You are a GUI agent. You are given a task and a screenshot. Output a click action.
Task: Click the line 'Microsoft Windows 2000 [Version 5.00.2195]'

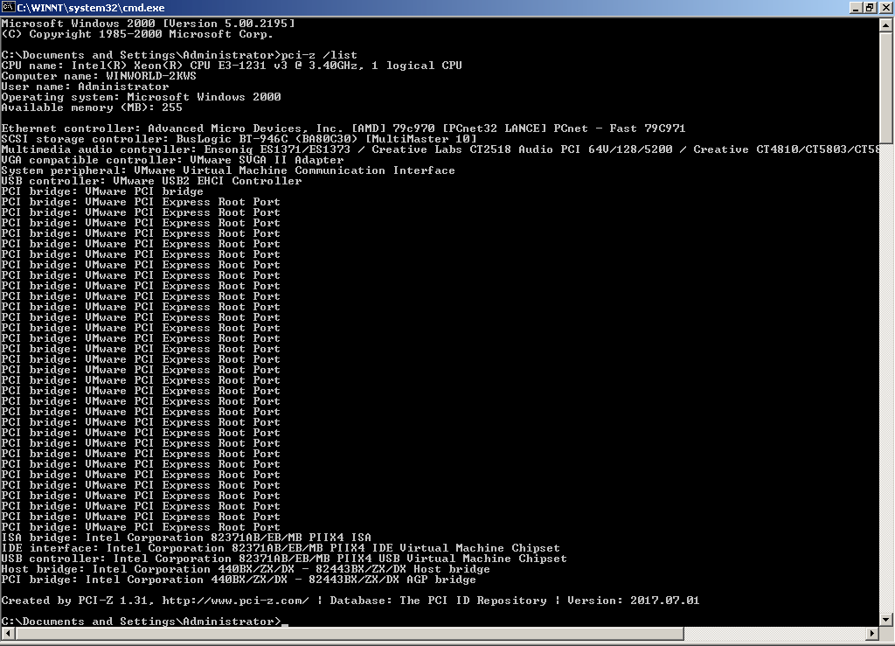tap(149, 24)
